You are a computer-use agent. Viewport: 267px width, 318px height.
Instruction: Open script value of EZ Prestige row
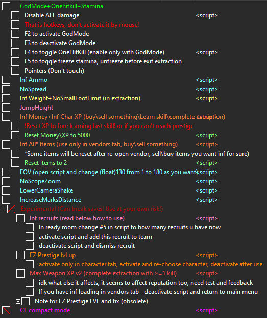click(207, 255)
